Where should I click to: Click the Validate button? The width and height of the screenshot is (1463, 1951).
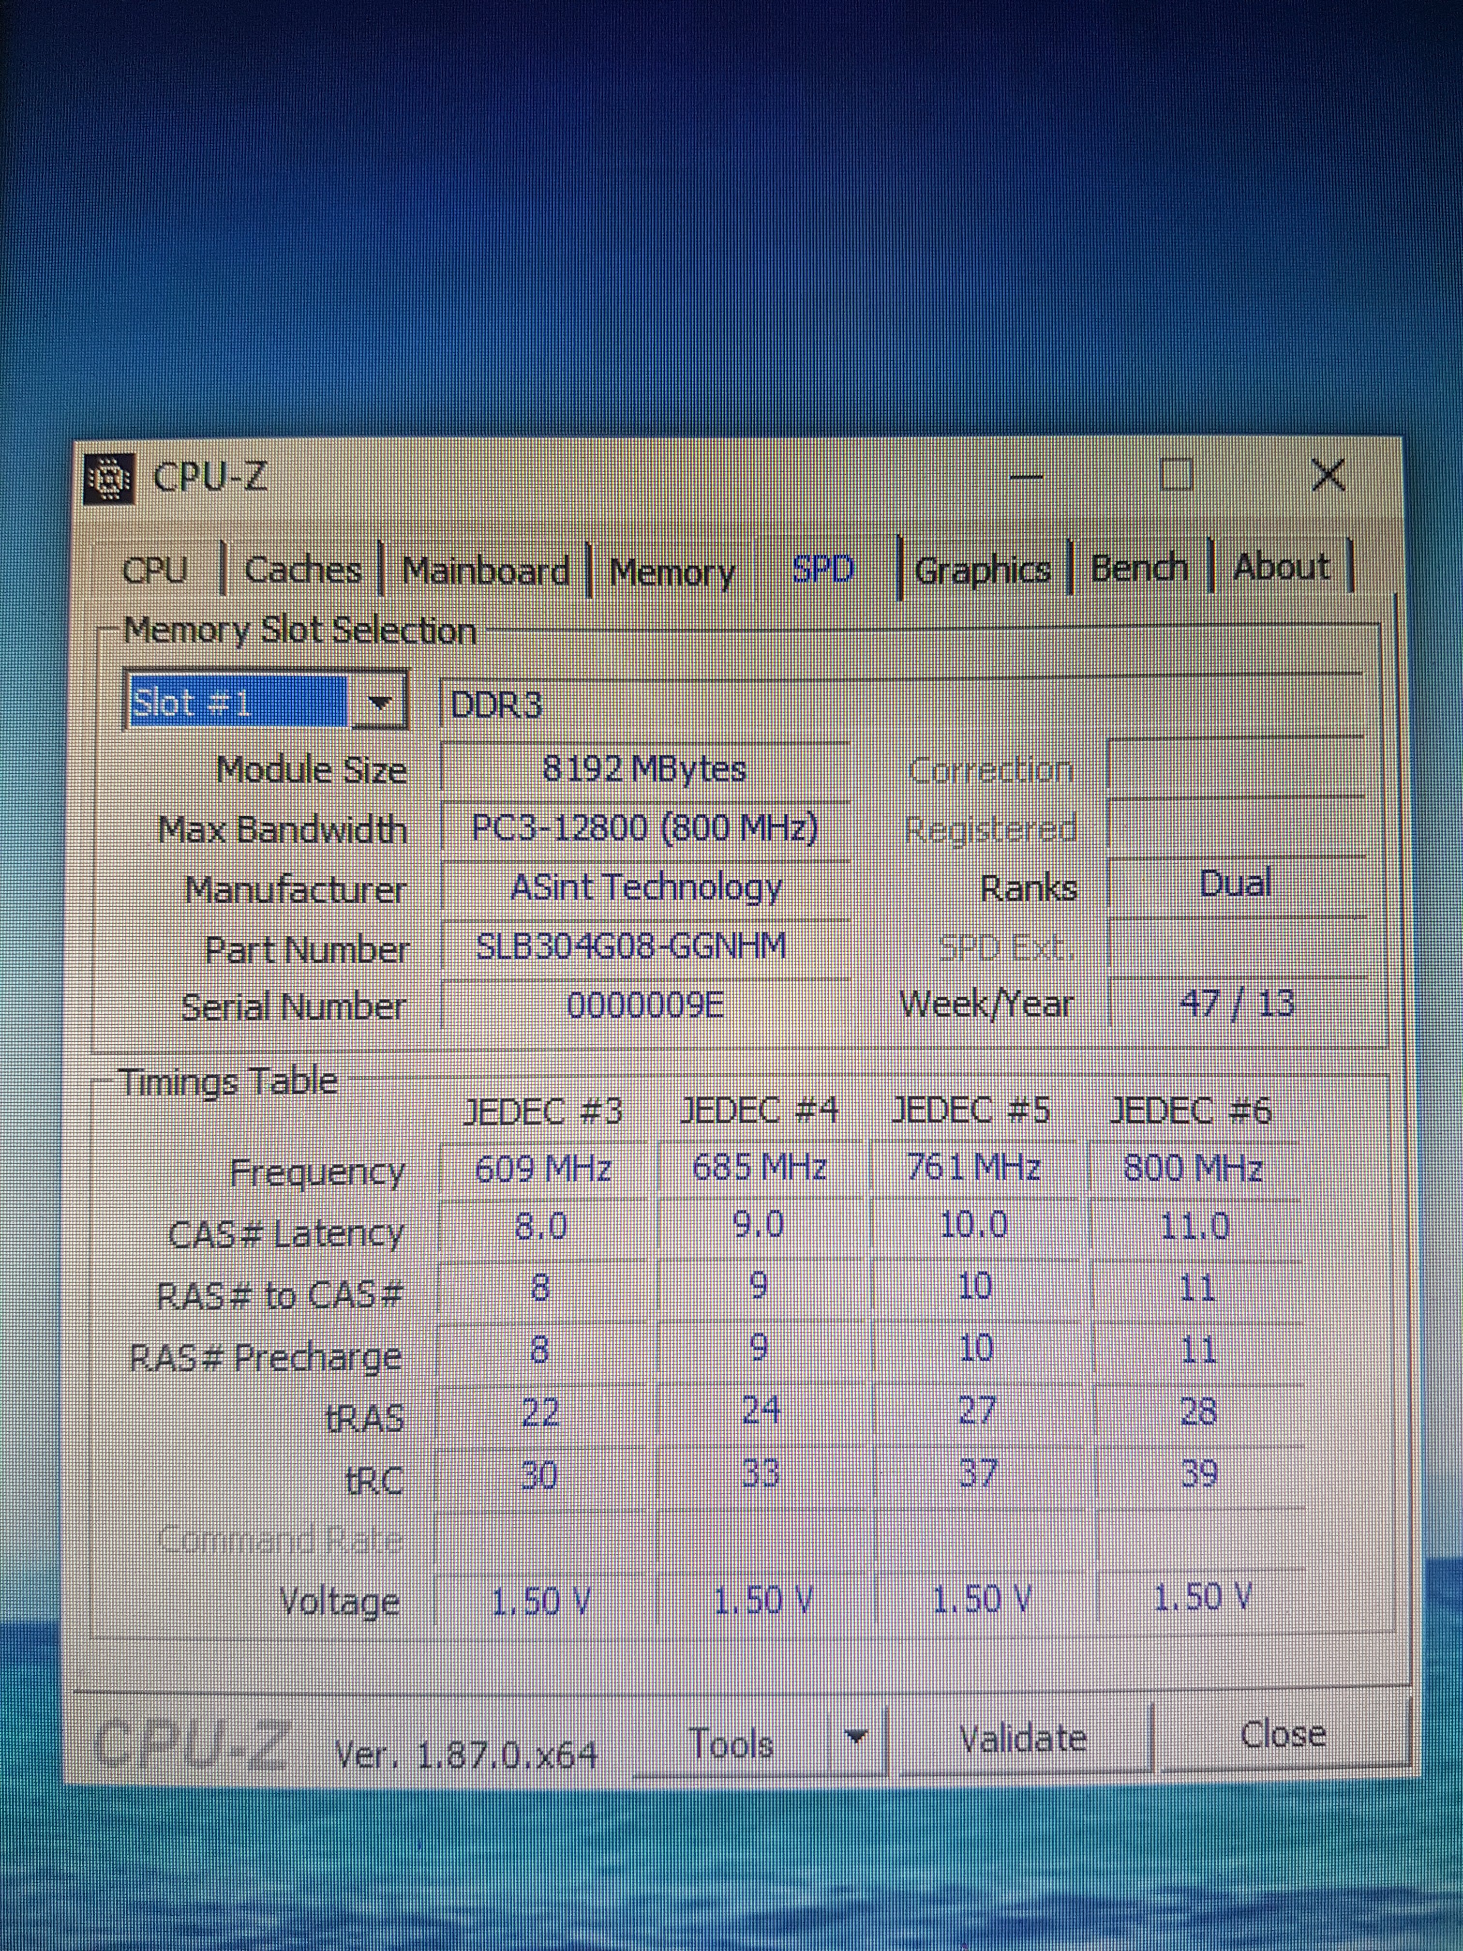[1022, 1739]
